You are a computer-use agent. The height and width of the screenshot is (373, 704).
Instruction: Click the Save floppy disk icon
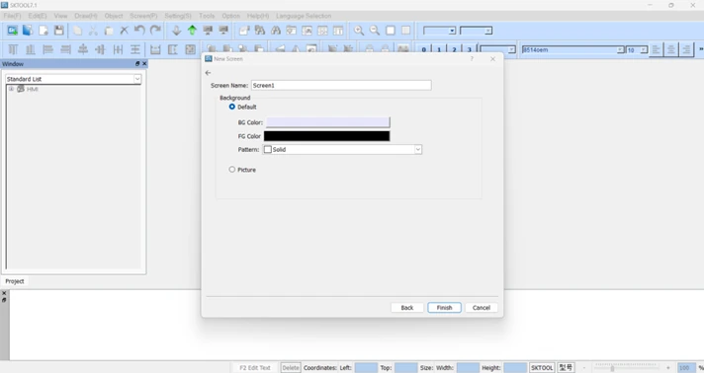[x=58, y=31]
